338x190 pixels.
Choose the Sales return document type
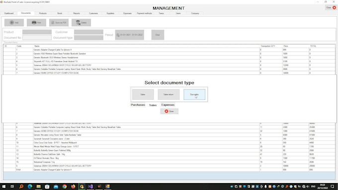169,94
